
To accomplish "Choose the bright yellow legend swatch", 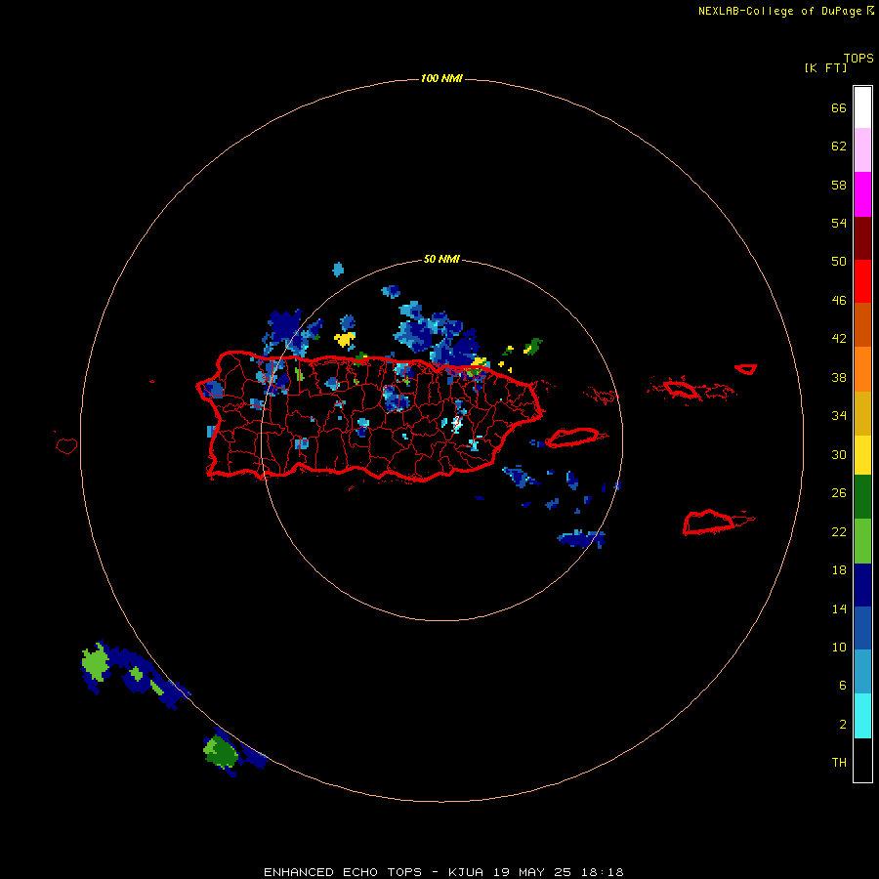I will click(862, 454).
